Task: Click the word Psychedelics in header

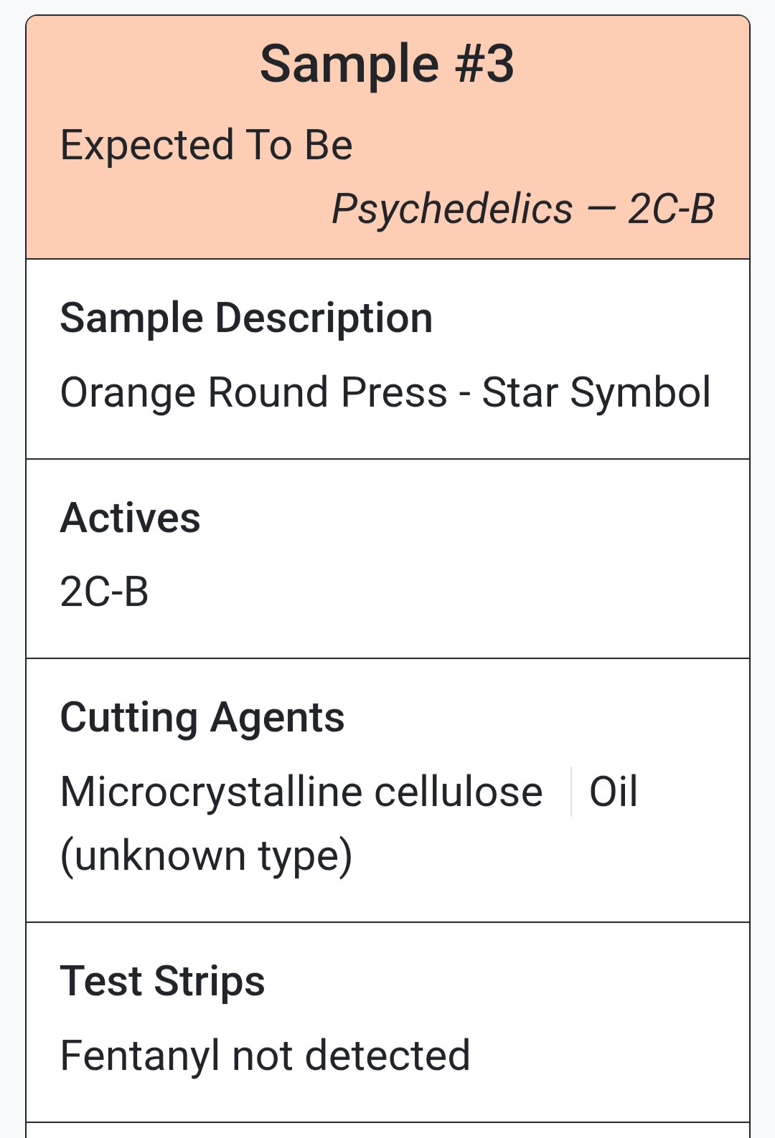Action: pyautogui.click(x=453, y=209)
